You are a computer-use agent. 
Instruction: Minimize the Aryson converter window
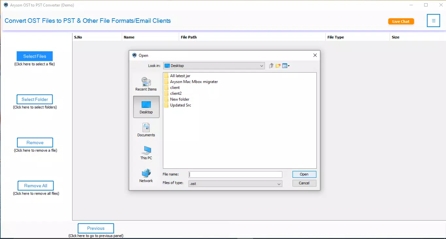point(412,5)
